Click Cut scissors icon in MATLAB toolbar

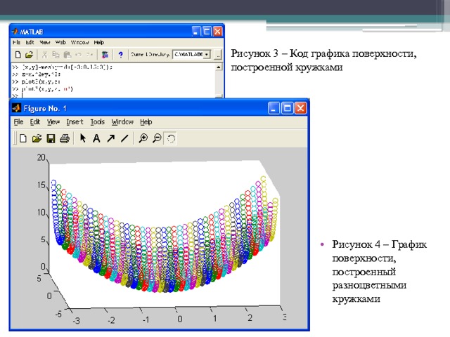click(x=44, y=54)
